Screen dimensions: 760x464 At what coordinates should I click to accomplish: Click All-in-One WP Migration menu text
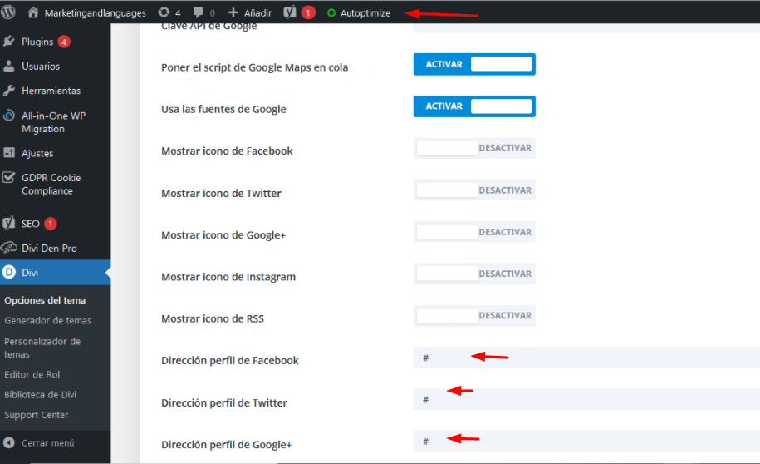tap(53, 122)
